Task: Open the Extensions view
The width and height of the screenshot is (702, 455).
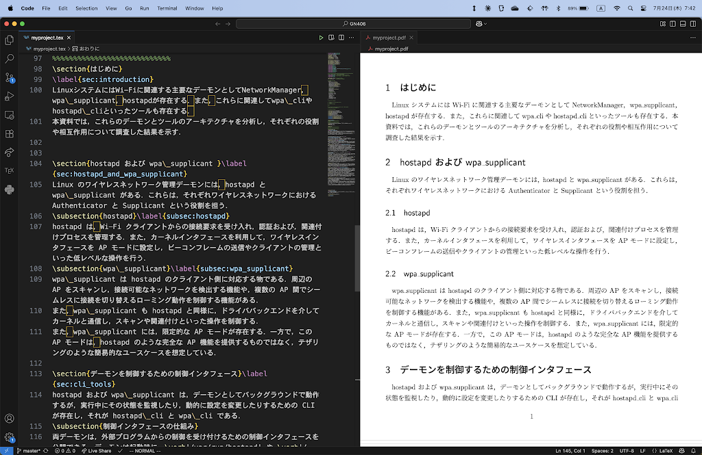Action: (x=9, y=133)
